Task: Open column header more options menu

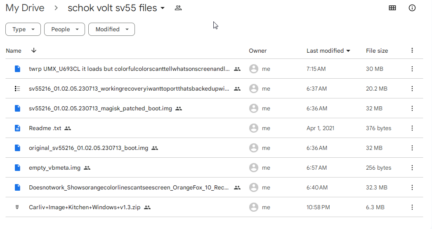Action: tap(412, 50)
